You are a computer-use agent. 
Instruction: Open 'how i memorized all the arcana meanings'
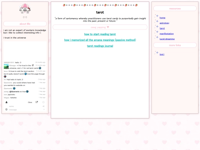click(x=100, y=40)
